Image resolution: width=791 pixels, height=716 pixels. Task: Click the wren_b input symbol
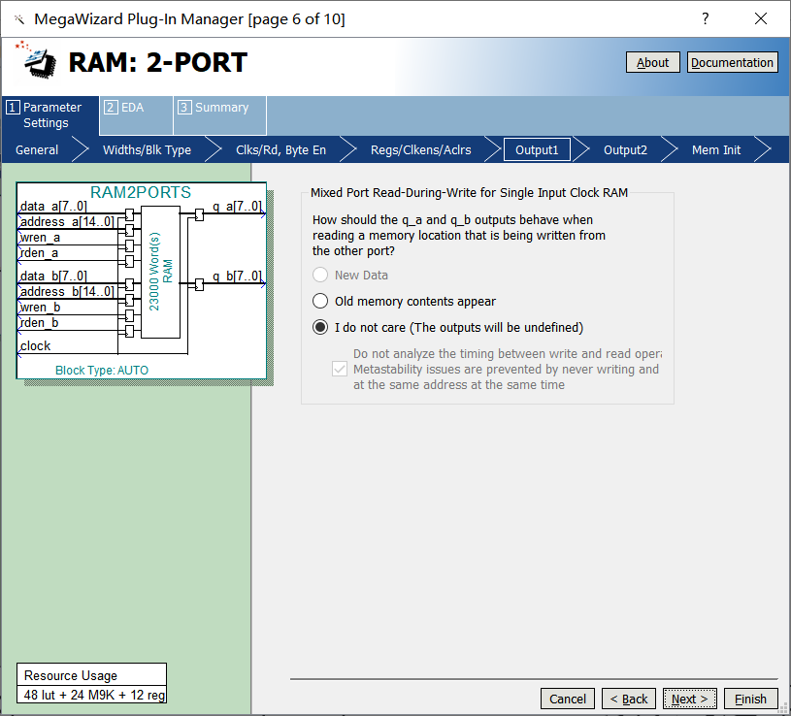pos(39,307)
